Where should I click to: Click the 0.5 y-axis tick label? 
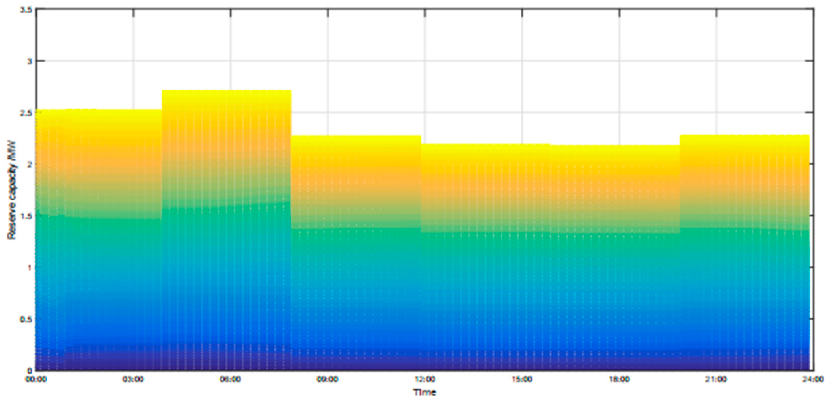26,319
